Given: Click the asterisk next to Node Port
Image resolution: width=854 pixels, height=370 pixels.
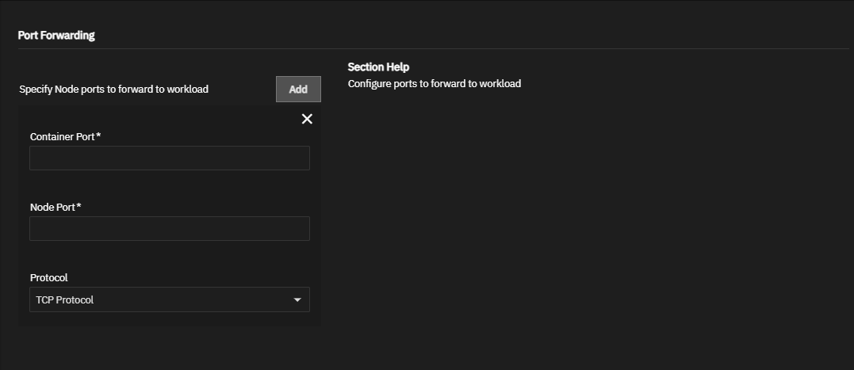Looking at the screenshot, I should pos(79,207).
